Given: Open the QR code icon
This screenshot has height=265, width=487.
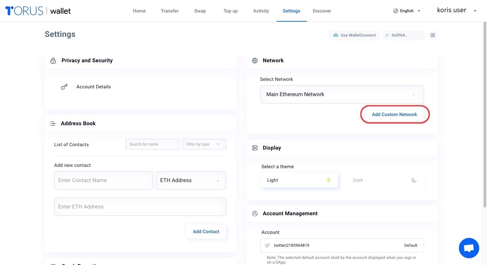Looking at the screenshot, I should pyautogui.click(x=433, y=35).
